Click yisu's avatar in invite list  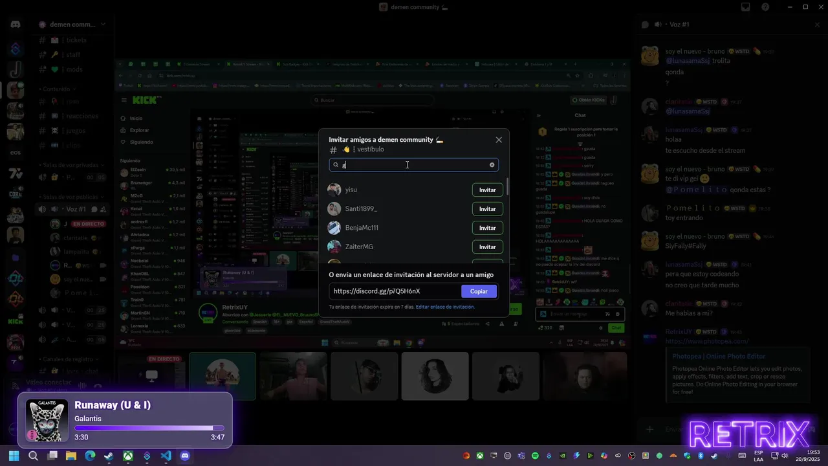click(334, 190)
